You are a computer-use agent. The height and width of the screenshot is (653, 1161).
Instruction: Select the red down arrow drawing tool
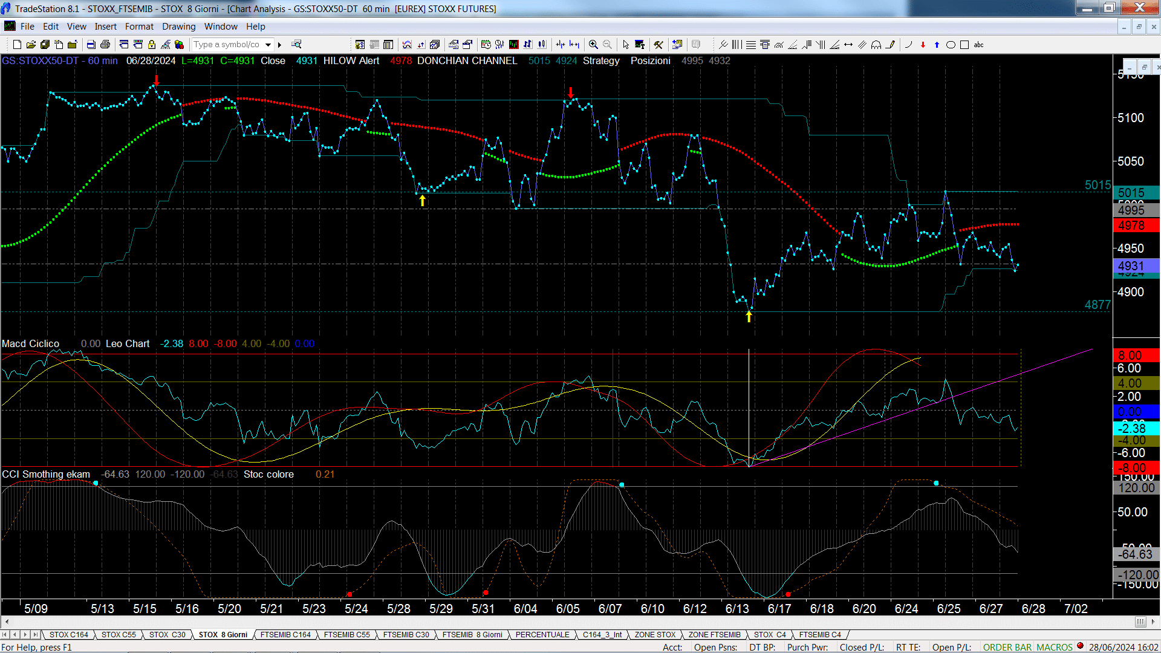click(923, 44)
